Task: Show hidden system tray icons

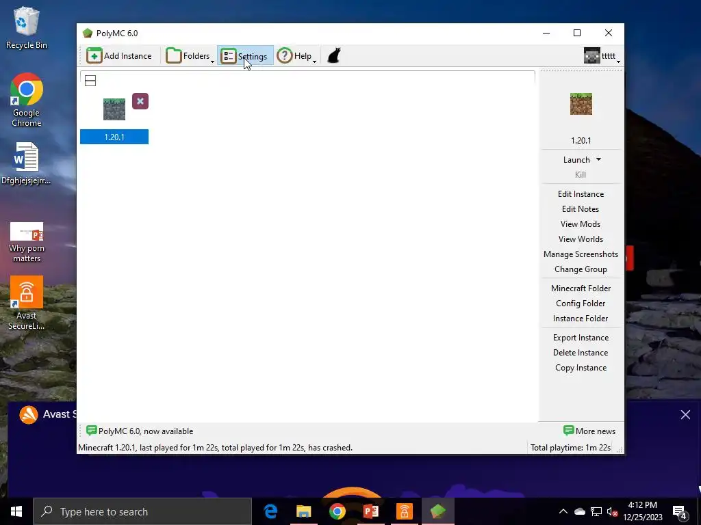Action: point(563,511)
